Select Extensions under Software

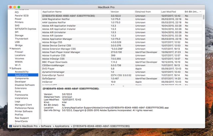[21, 88]
